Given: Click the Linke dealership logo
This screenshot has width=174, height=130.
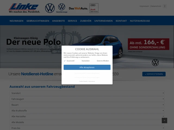Looking at the screenshot, I should 24,8.
